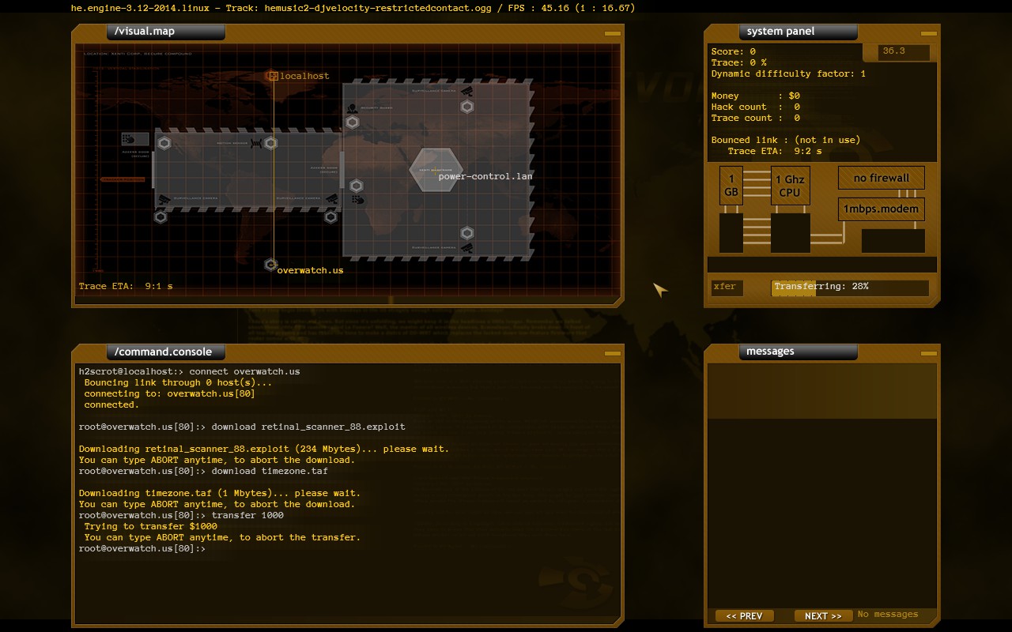Click the /command.console title tab
This screenshot has height=632, width=1012.
pos(164,352)
